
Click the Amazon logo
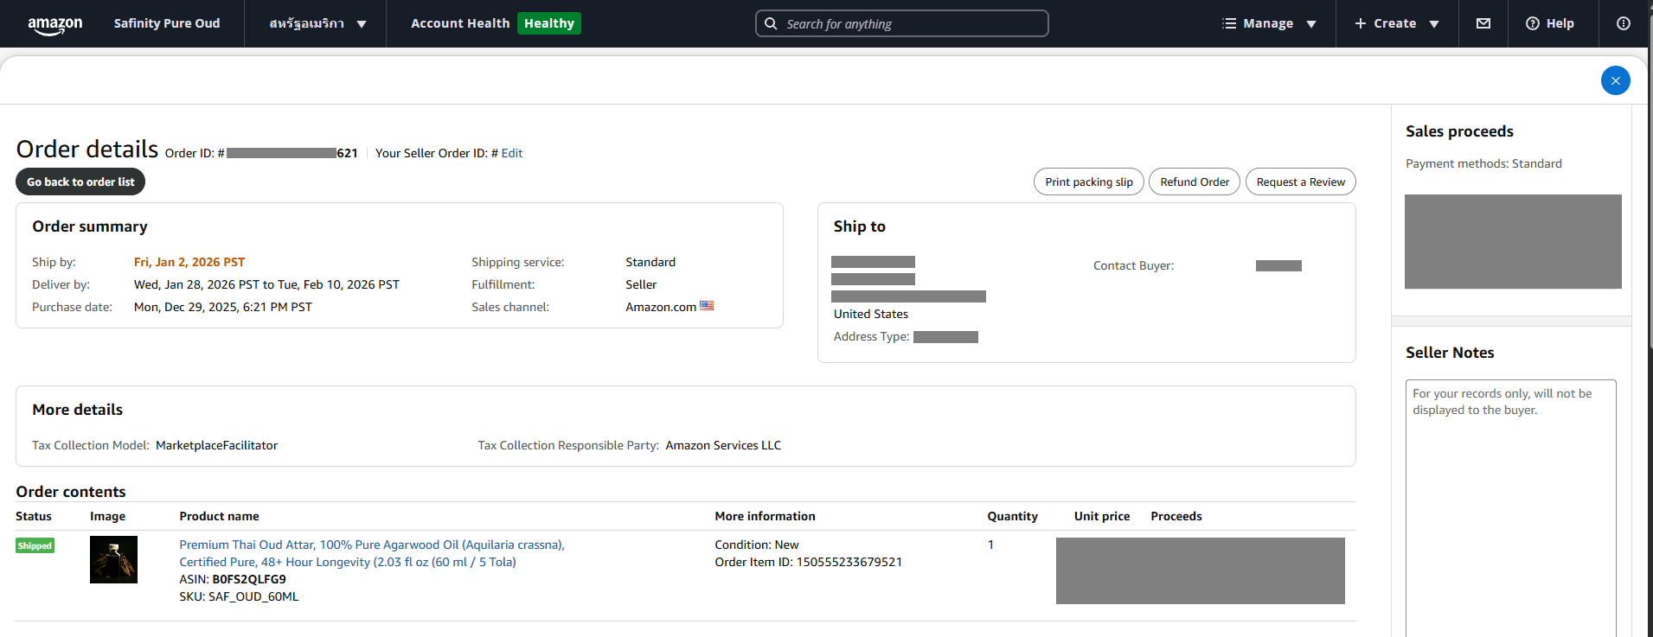pos(54,24)
